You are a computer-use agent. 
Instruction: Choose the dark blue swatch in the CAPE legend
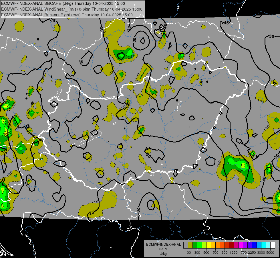tap(254, 245)
